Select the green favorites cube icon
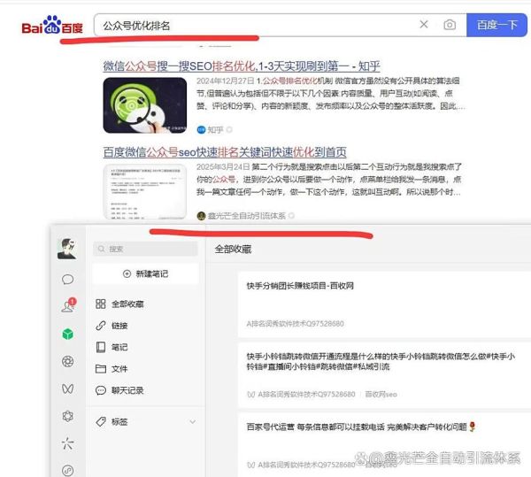Screen dimensions: 531x477 point(68,334)
